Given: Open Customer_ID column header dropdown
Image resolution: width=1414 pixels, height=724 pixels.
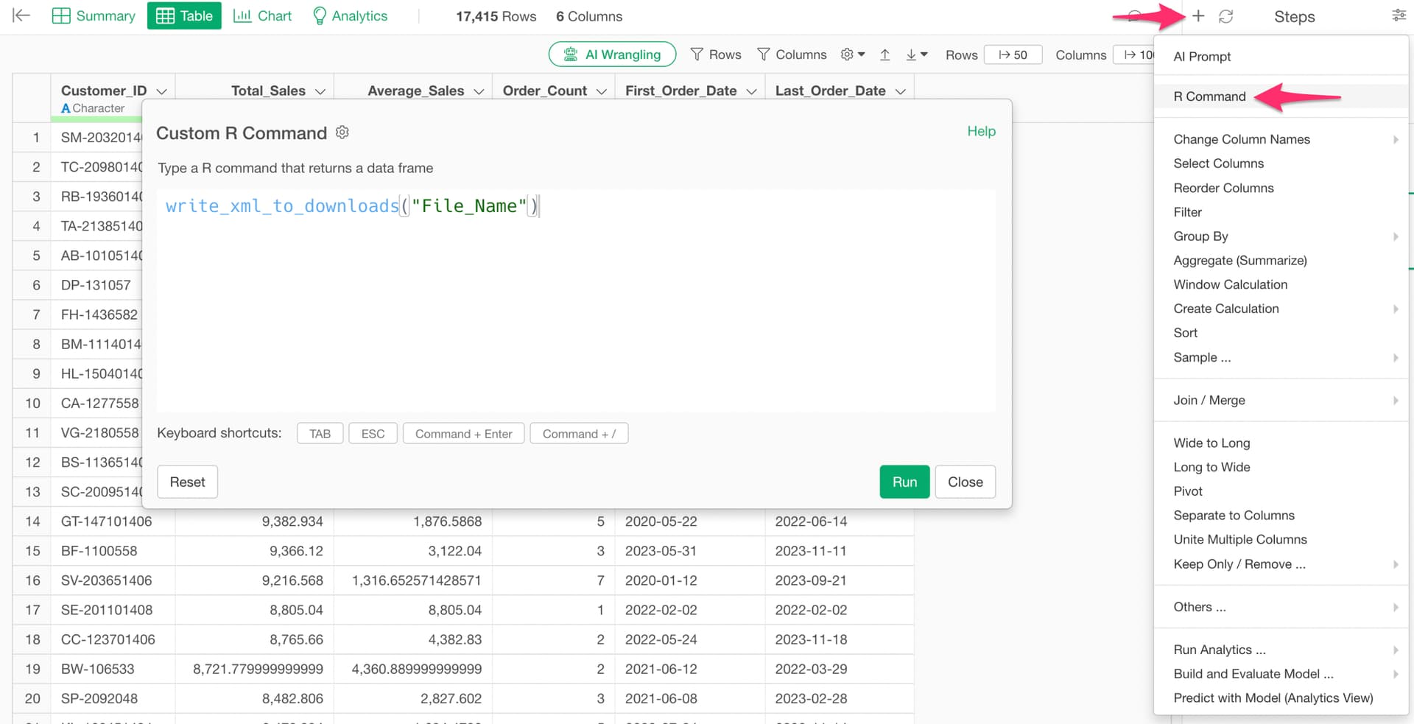Looking at the screenshot, I should pos(162,91).
